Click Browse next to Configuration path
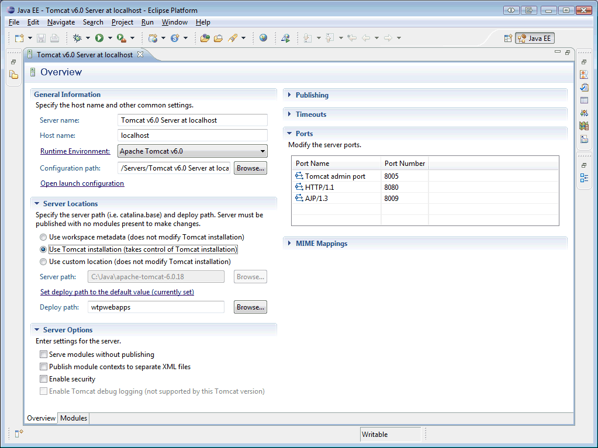Screen dimensions: 598x448 point(250,168)
